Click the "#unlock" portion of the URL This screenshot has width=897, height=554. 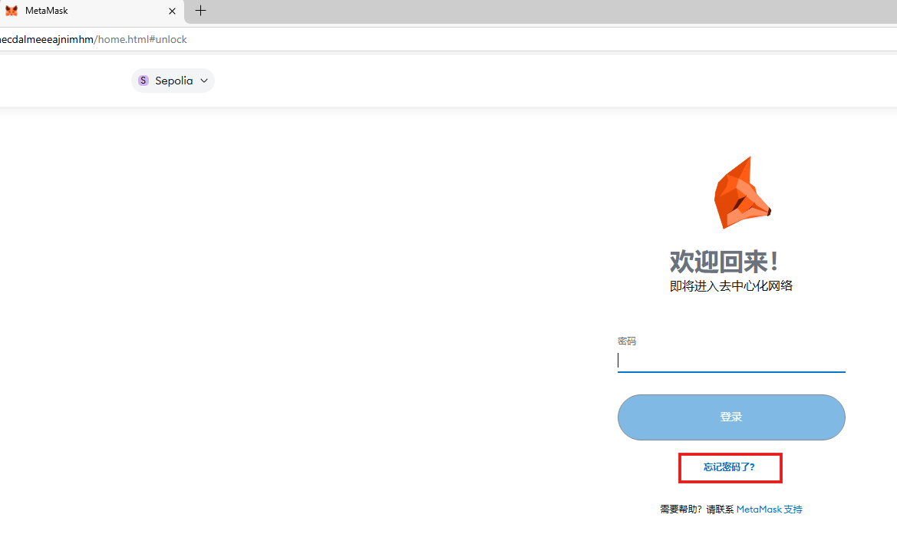[x=168, y=39]
